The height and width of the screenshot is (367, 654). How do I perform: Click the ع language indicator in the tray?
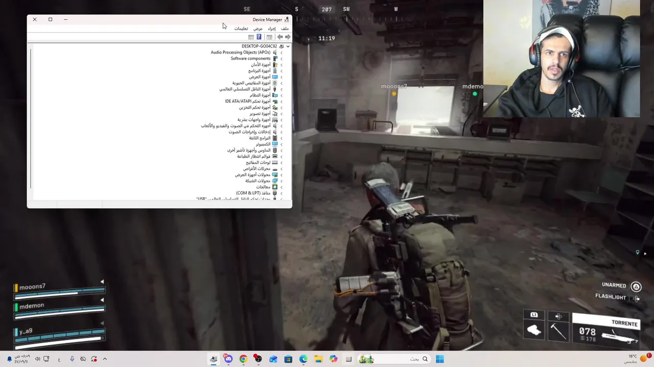[59, 359]
